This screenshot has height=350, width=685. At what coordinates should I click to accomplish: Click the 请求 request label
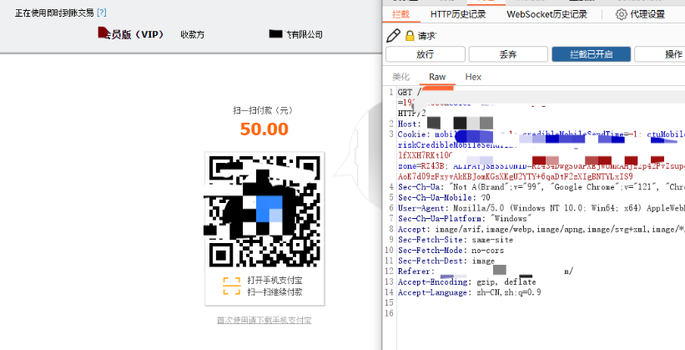[427, 36]
